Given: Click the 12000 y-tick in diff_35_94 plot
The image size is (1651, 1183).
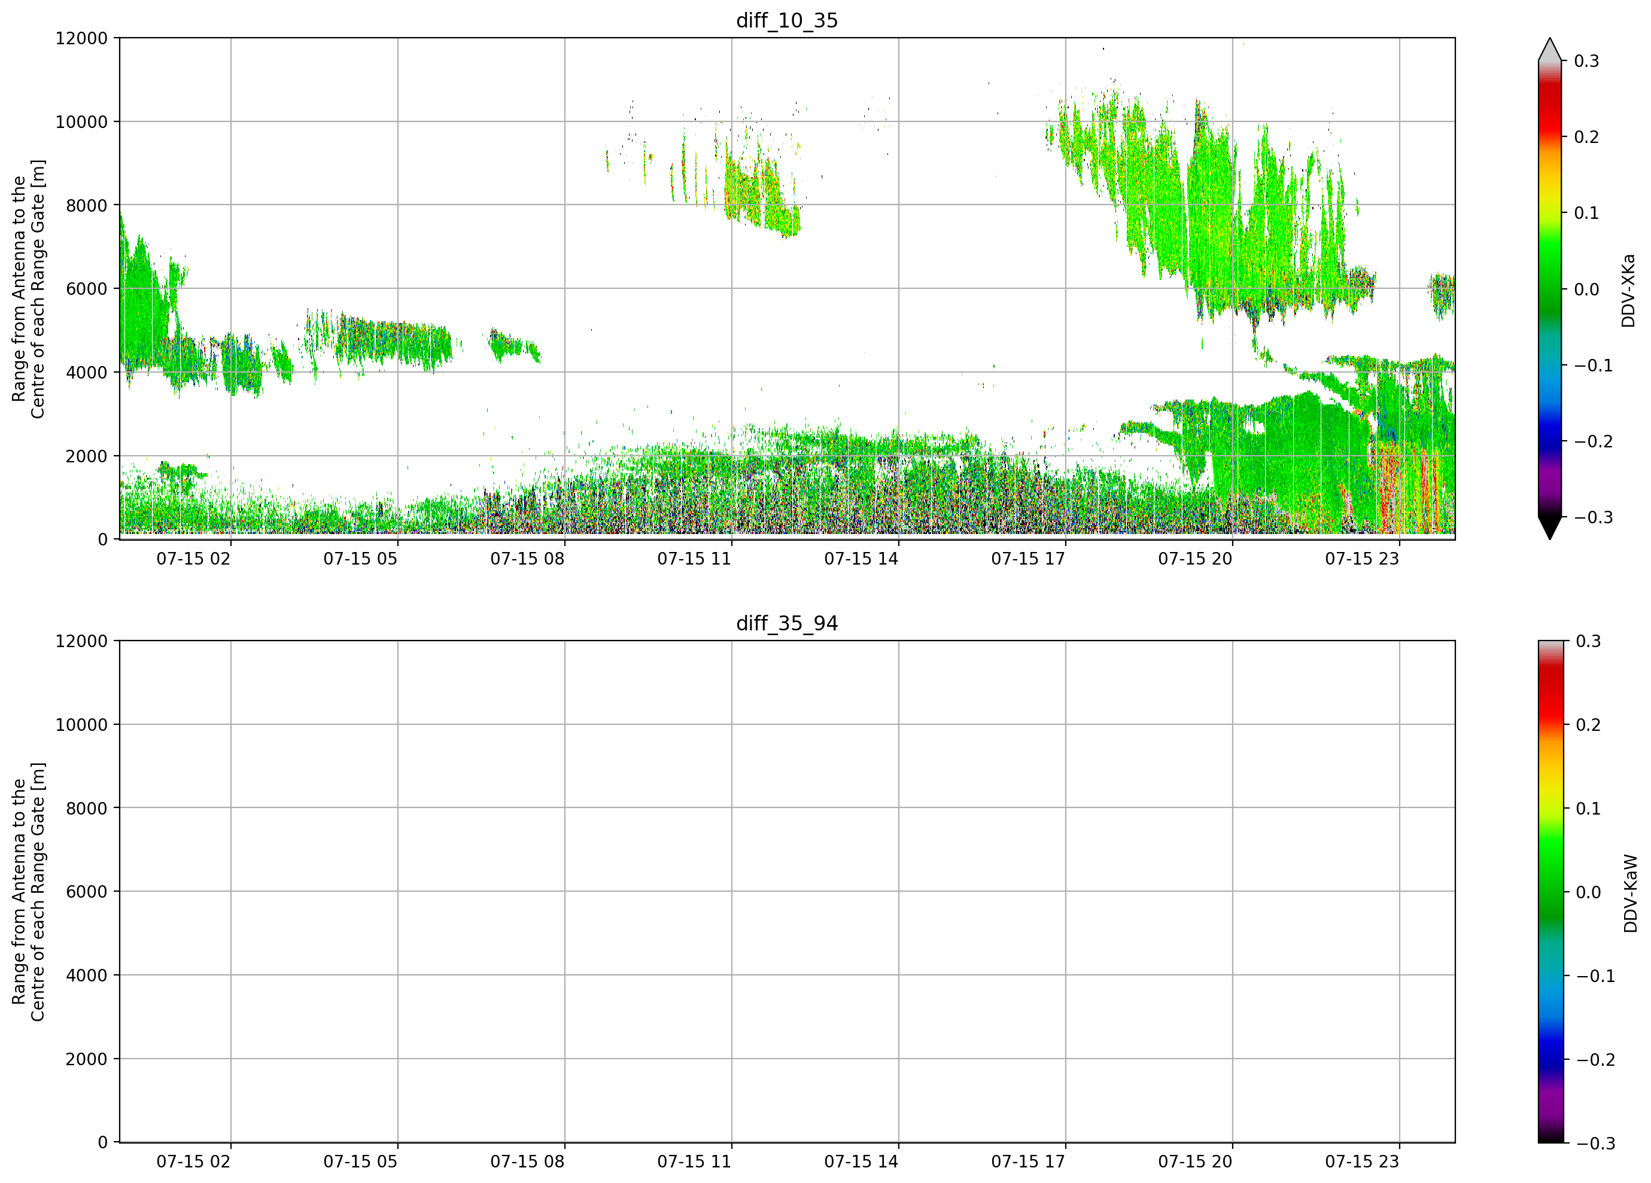Looking at the screenshot, I should 81,641.
